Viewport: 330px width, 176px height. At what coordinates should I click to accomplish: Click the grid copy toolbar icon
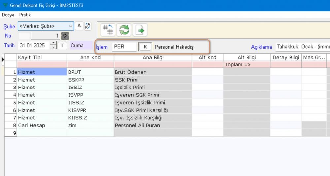pos(108,30)
